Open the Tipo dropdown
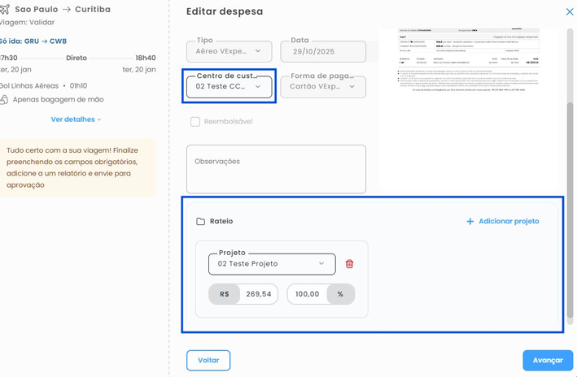Screen dimensions: 577x377 [x=229, y=51]
